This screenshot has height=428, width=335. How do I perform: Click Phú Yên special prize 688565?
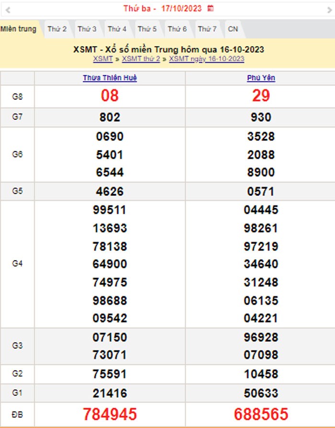[261, 414]
